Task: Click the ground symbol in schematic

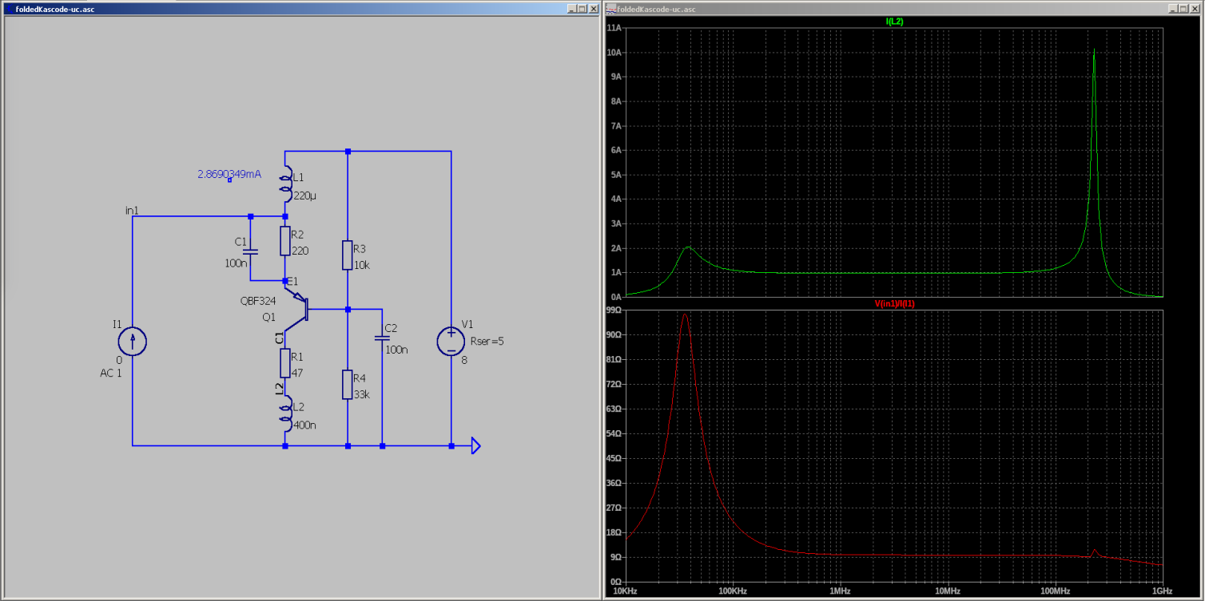Action: 475,445
